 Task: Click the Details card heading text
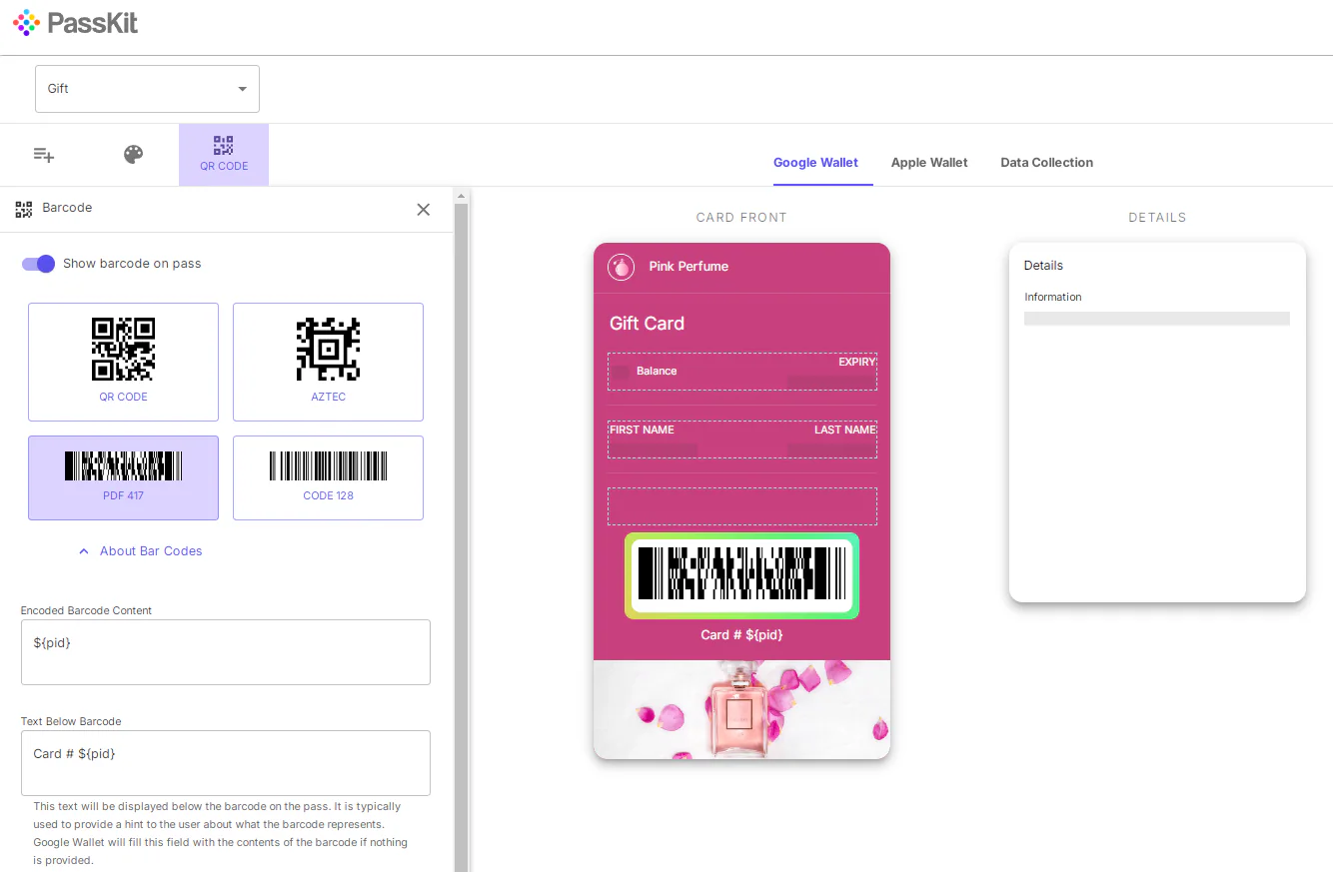click(1043, 266)
